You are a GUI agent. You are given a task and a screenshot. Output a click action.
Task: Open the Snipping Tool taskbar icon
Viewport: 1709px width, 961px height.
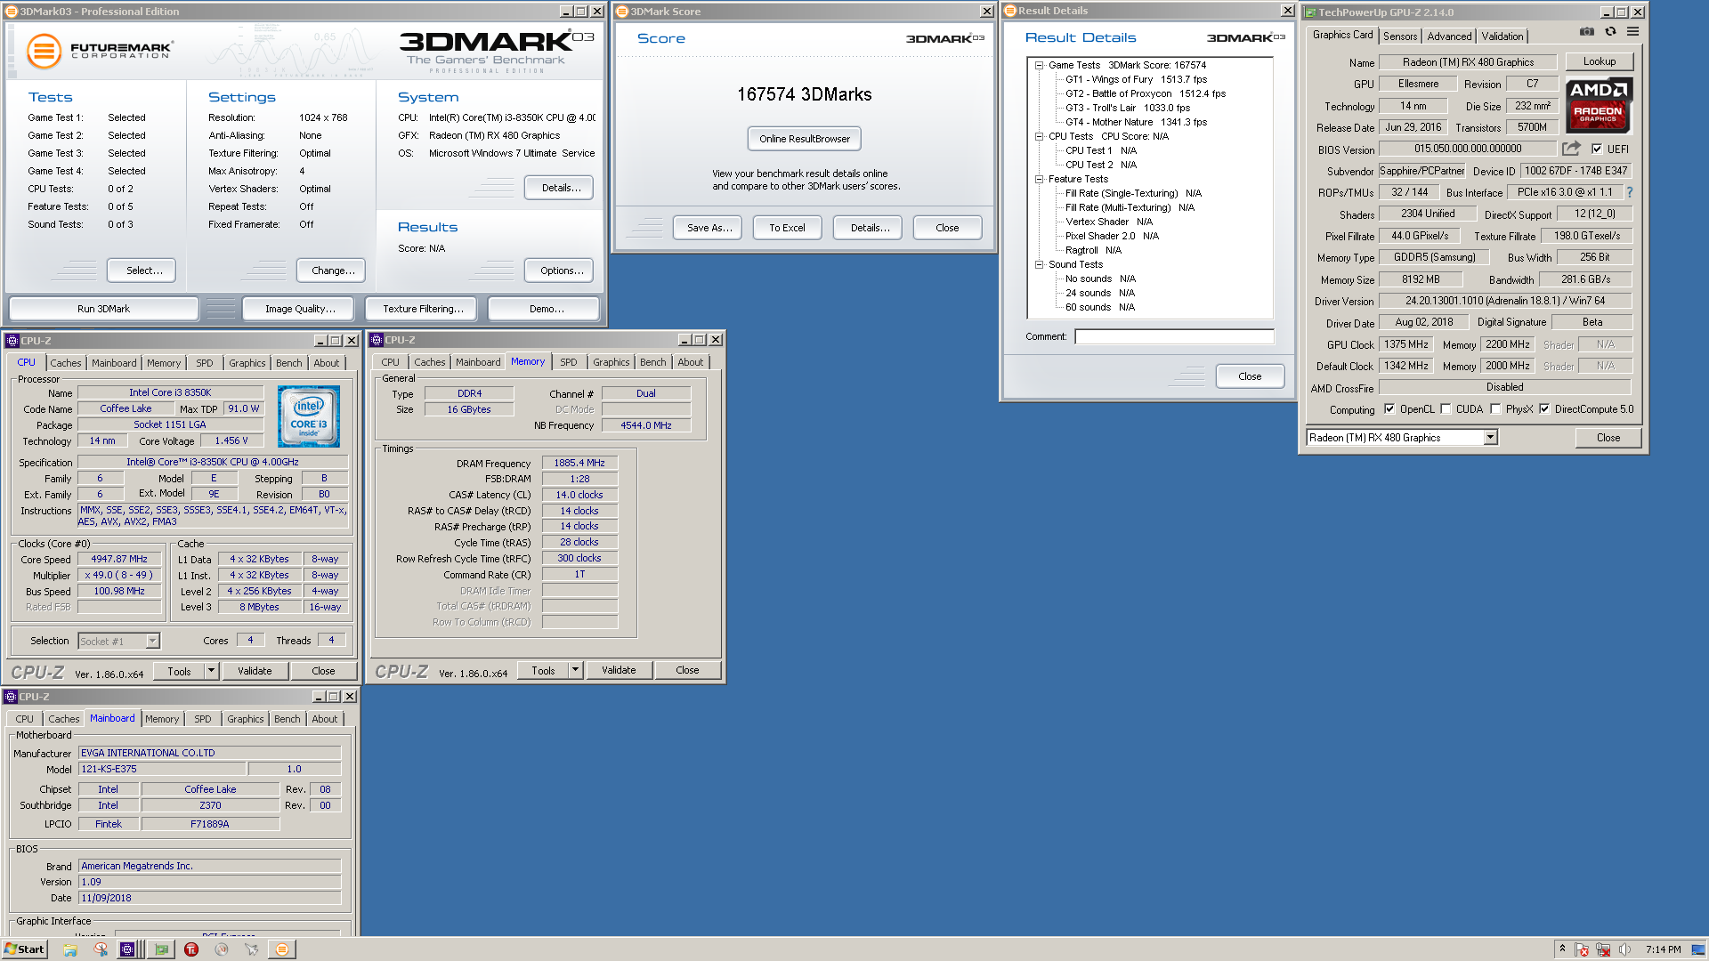click(x=101, y=949)
